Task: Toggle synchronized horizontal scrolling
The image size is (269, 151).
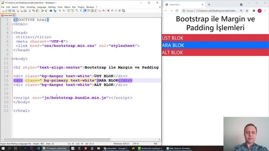Action: (72, 10)
